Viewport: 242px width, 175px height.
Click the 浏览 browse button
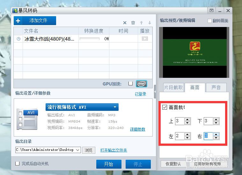(x=89, y=150)
